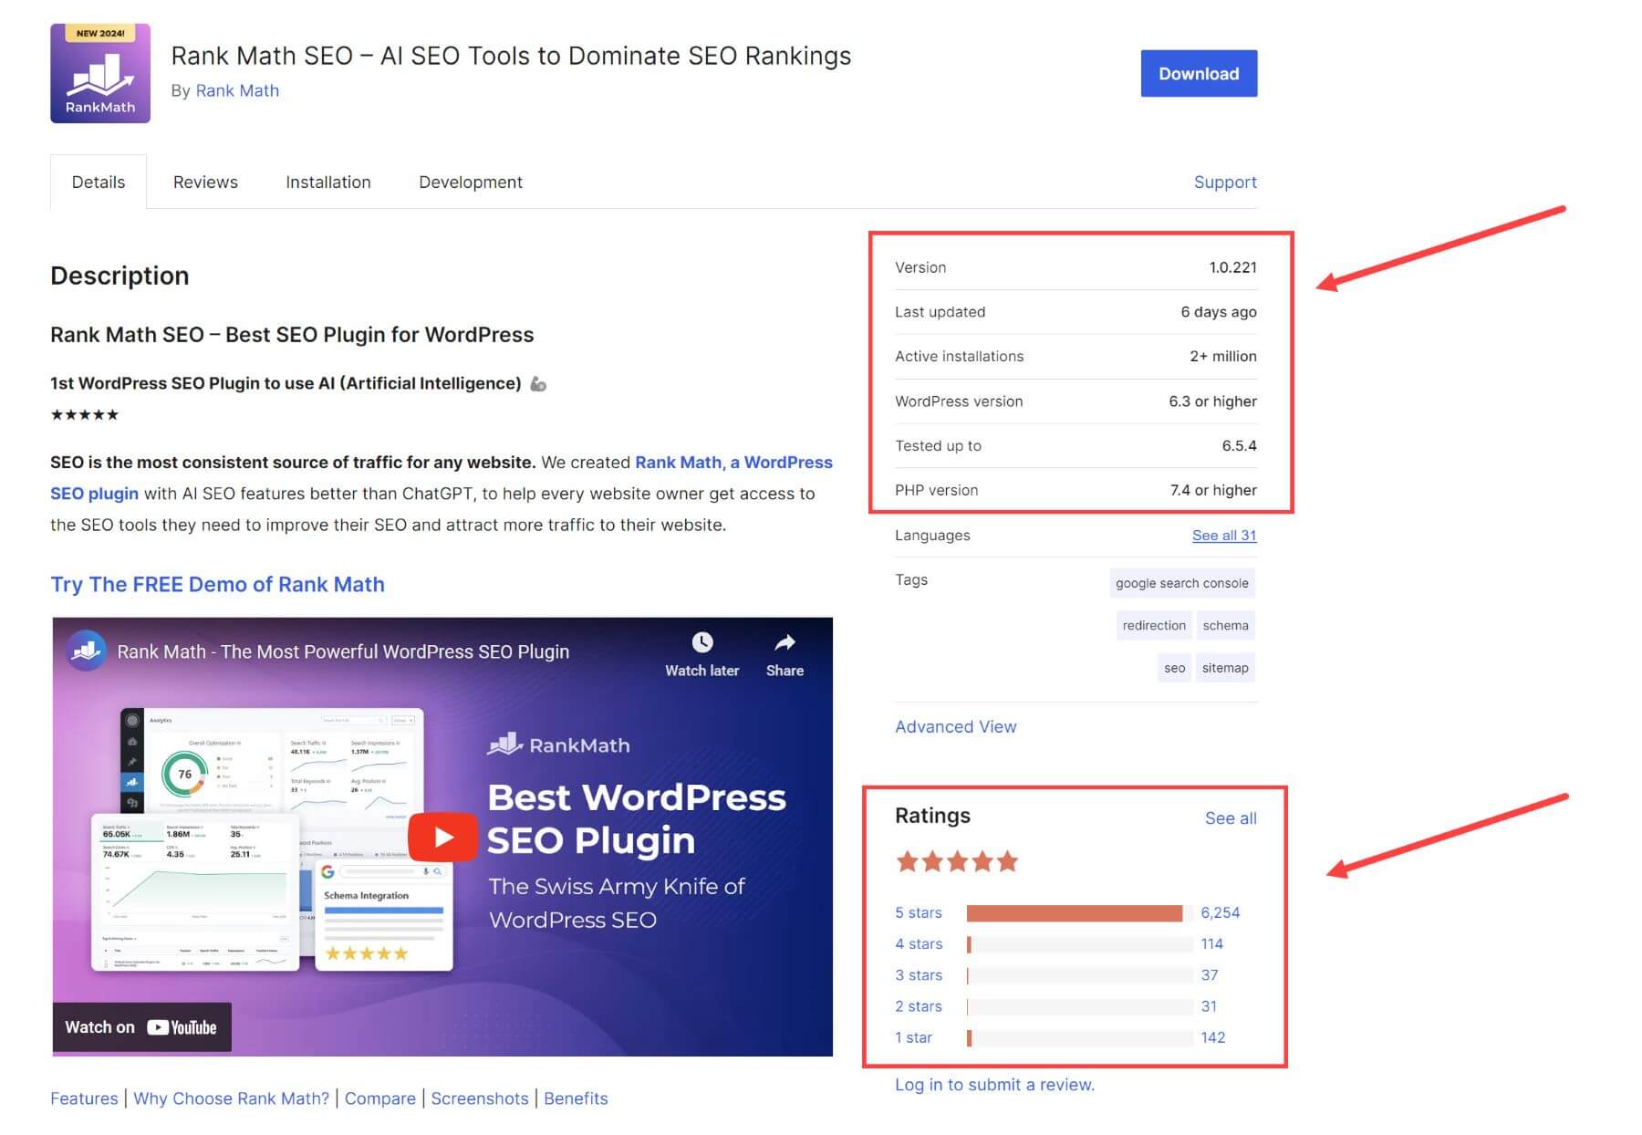Play the Rank Math YouTube video
This screenshot has width=1642, height=1135.
442,836
